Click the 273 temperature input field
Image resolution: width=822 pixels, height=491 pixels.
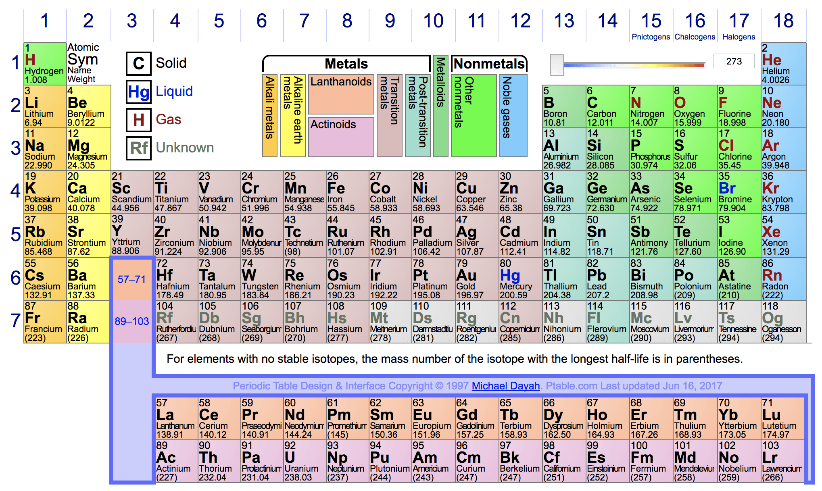[x=734, y=61]
